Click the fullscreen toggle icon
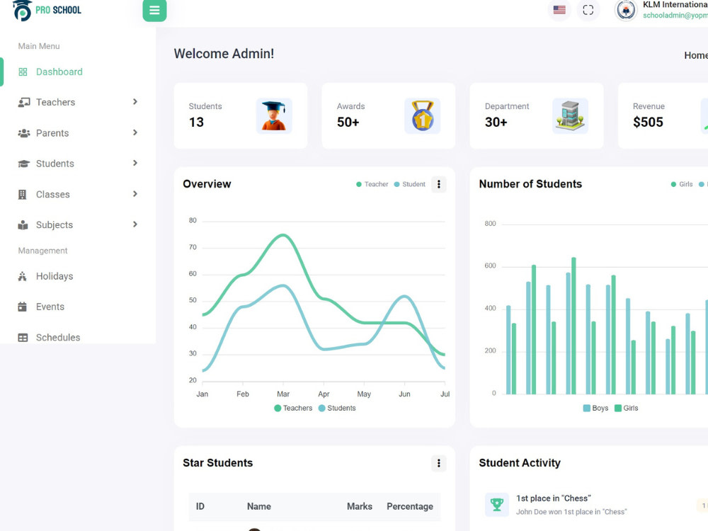This screenshot has width=708, height=531. click(588, 10)
